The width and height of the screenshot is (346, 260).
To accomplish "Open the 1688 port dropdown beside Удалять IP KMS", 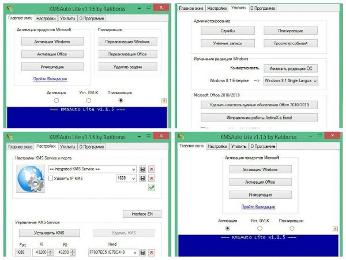I will 134,179.
